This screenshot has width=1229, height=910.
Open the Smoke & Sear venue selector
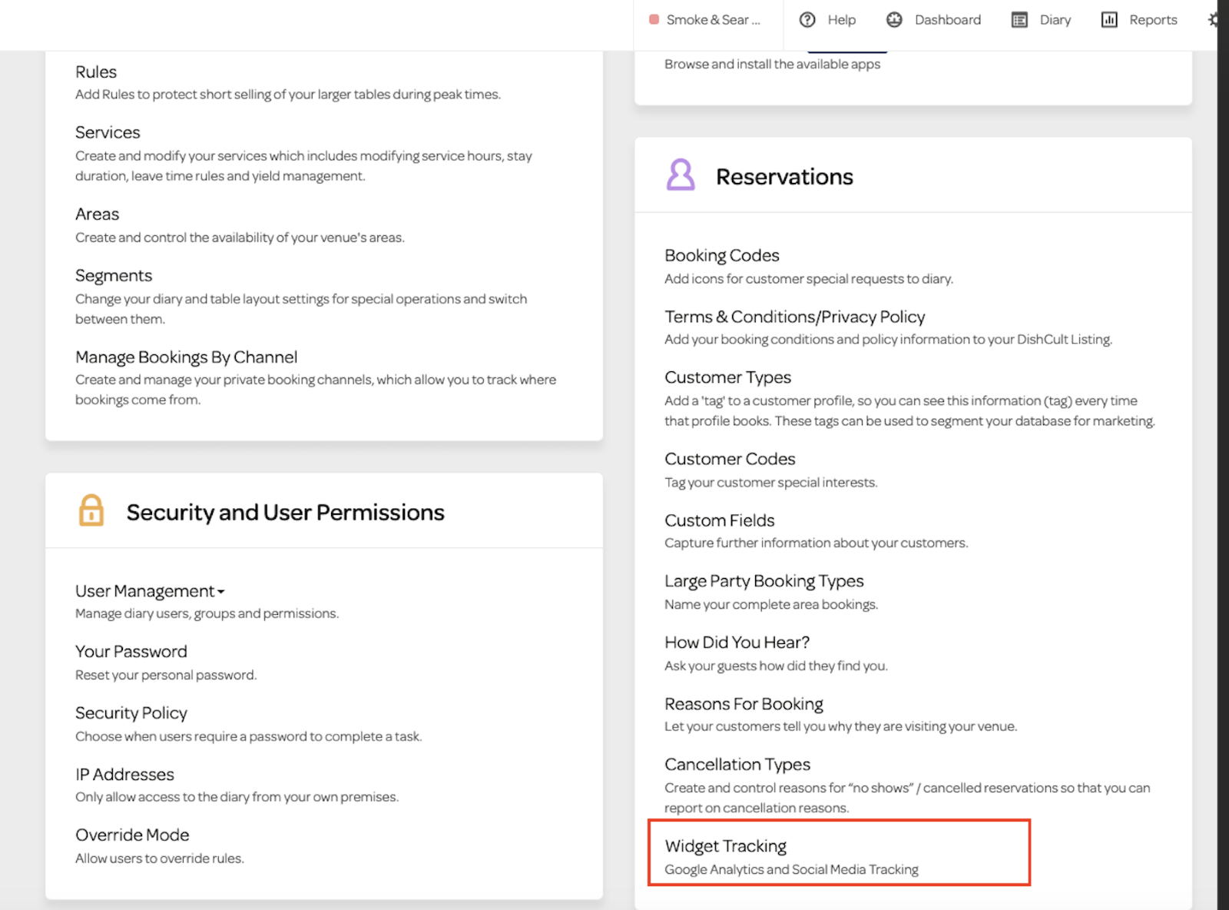706,20
